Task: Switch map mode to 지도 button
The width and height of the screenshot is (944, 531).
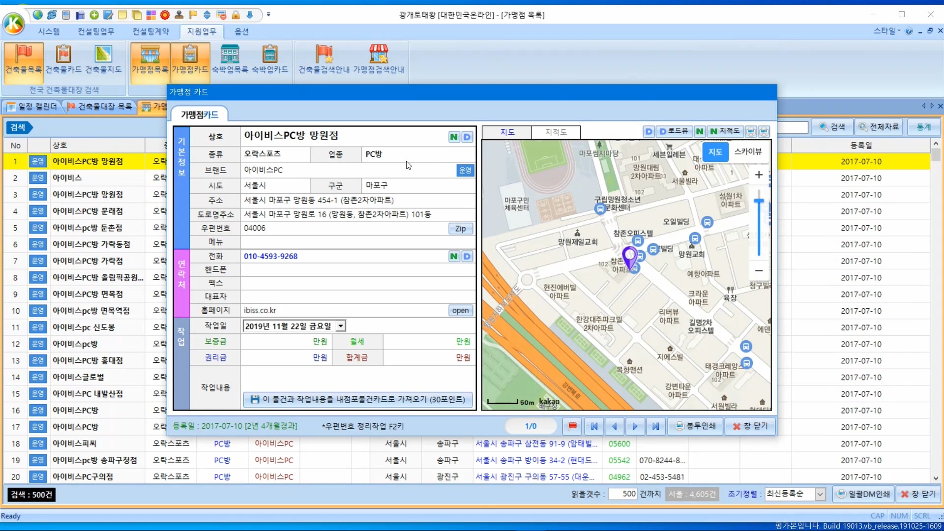Action: coord(715,151)
